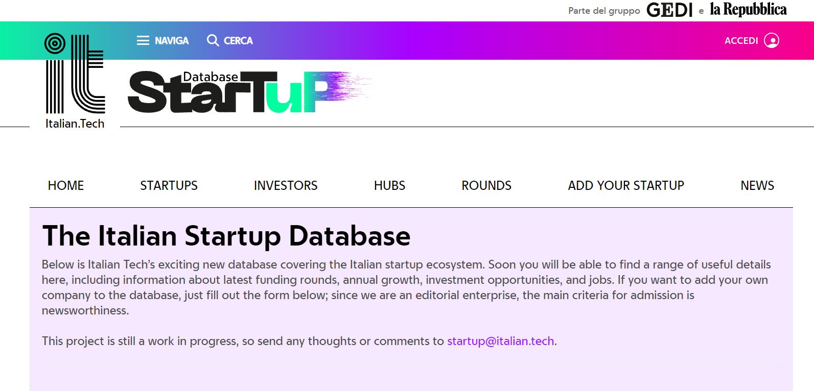This screenshot has height=391, width=814.
Task: Go to the HOME tab
Action: pyautogui.click(x=66, y=185)
